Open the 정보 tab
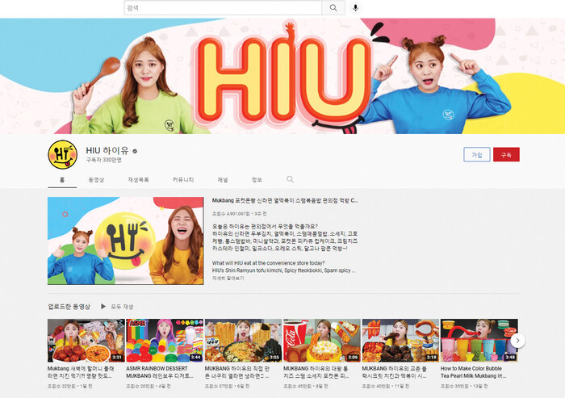Screen dimensions: 565x398 (x=257, y=179)
